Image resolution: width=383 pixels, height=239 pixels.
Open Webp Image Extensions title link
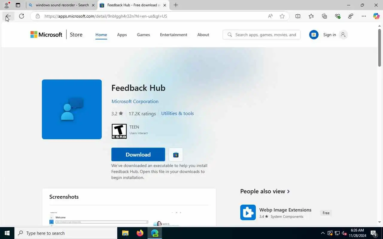click(x=285, y=210)
